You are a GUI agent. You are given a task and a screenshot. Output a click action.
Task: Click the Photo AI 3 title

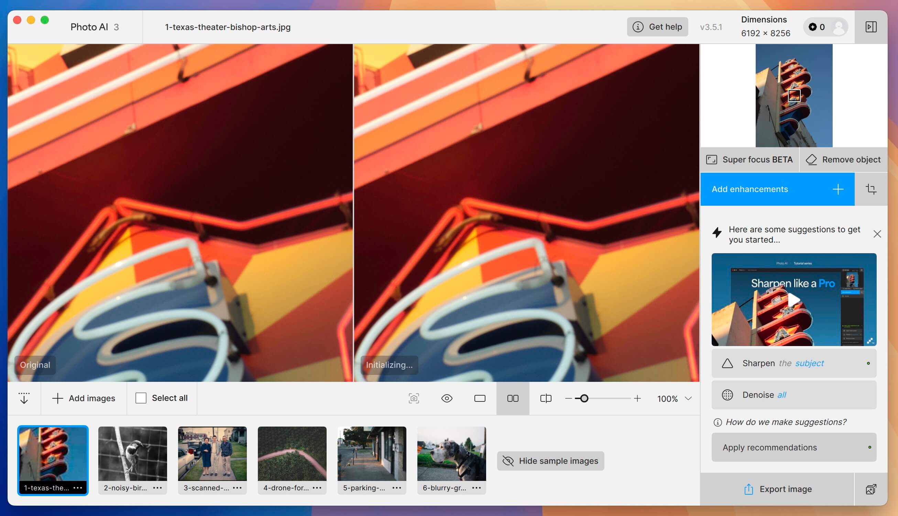[x=95, y=27]
